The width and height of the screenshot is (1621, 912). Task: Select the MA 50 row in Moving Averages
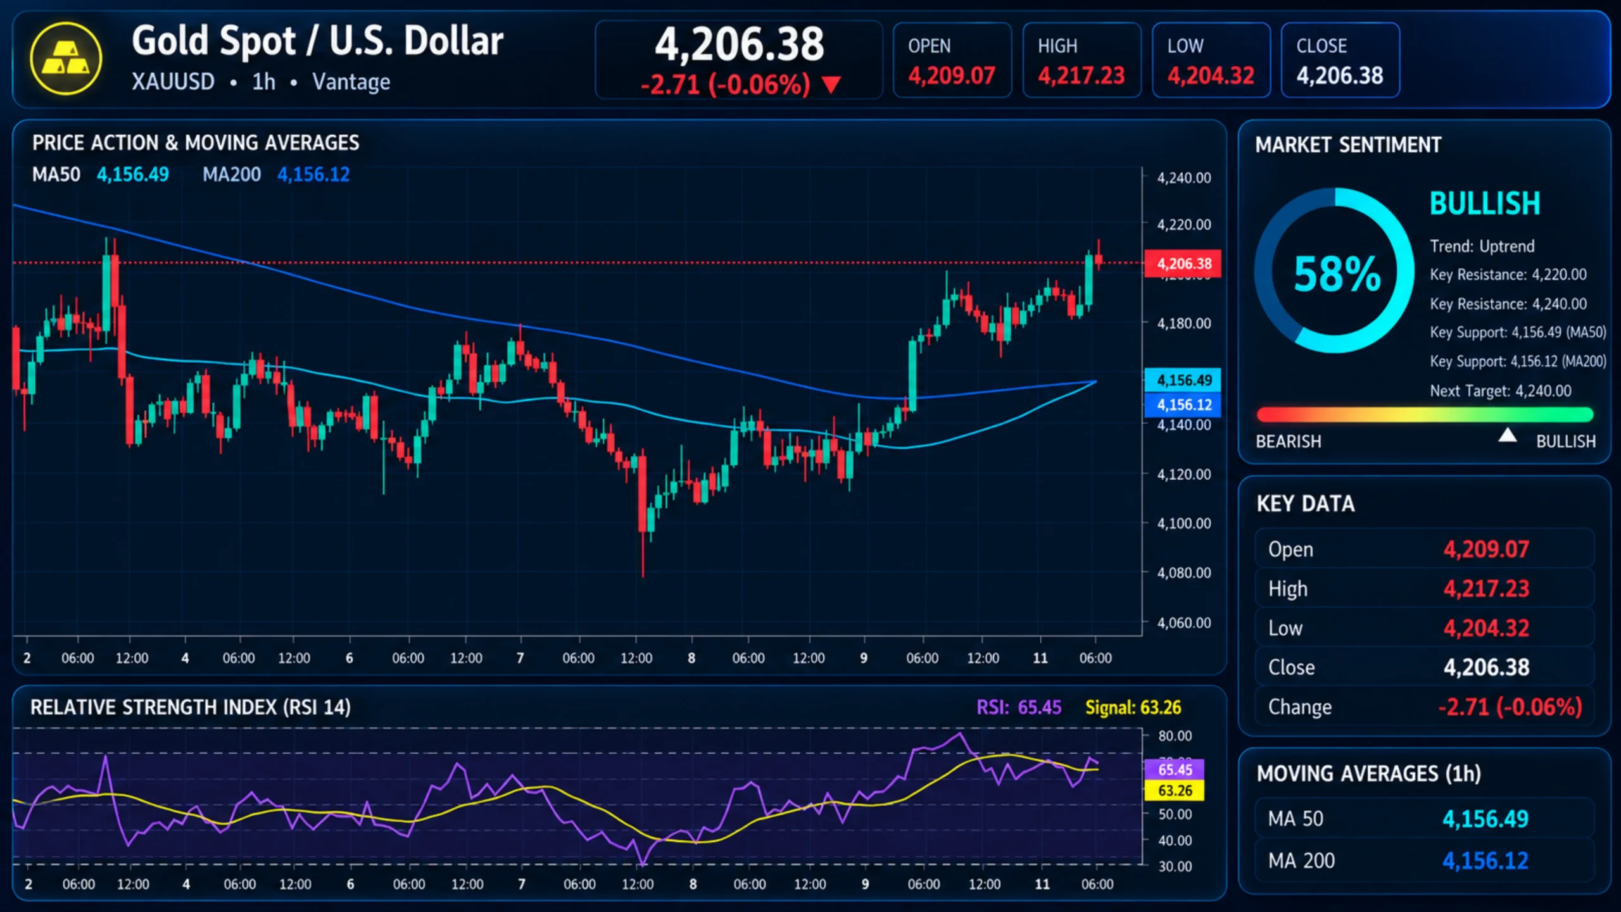click(x=1424, y=818)
